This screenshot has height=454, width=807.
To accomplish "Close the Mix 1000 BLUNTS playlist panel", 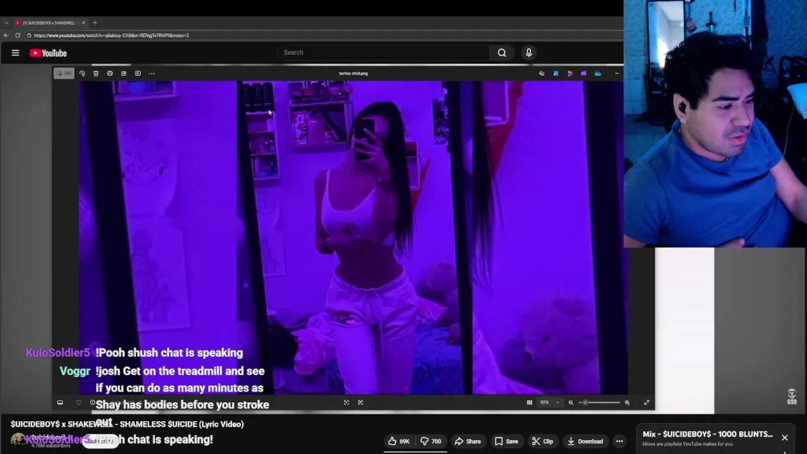I will [784, 438].
